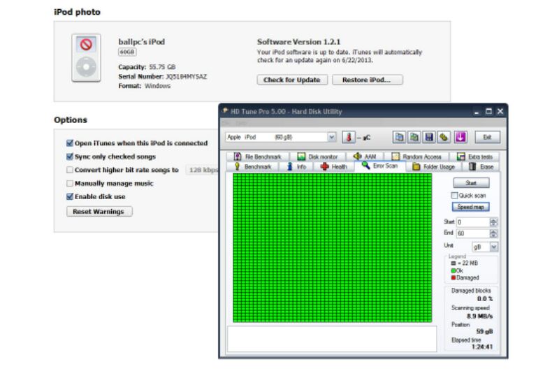Viewport: 559px width, 385px height.
Task: Click the Serial Number JQ5184MYSAZ text
Action: tap(163, 77)
